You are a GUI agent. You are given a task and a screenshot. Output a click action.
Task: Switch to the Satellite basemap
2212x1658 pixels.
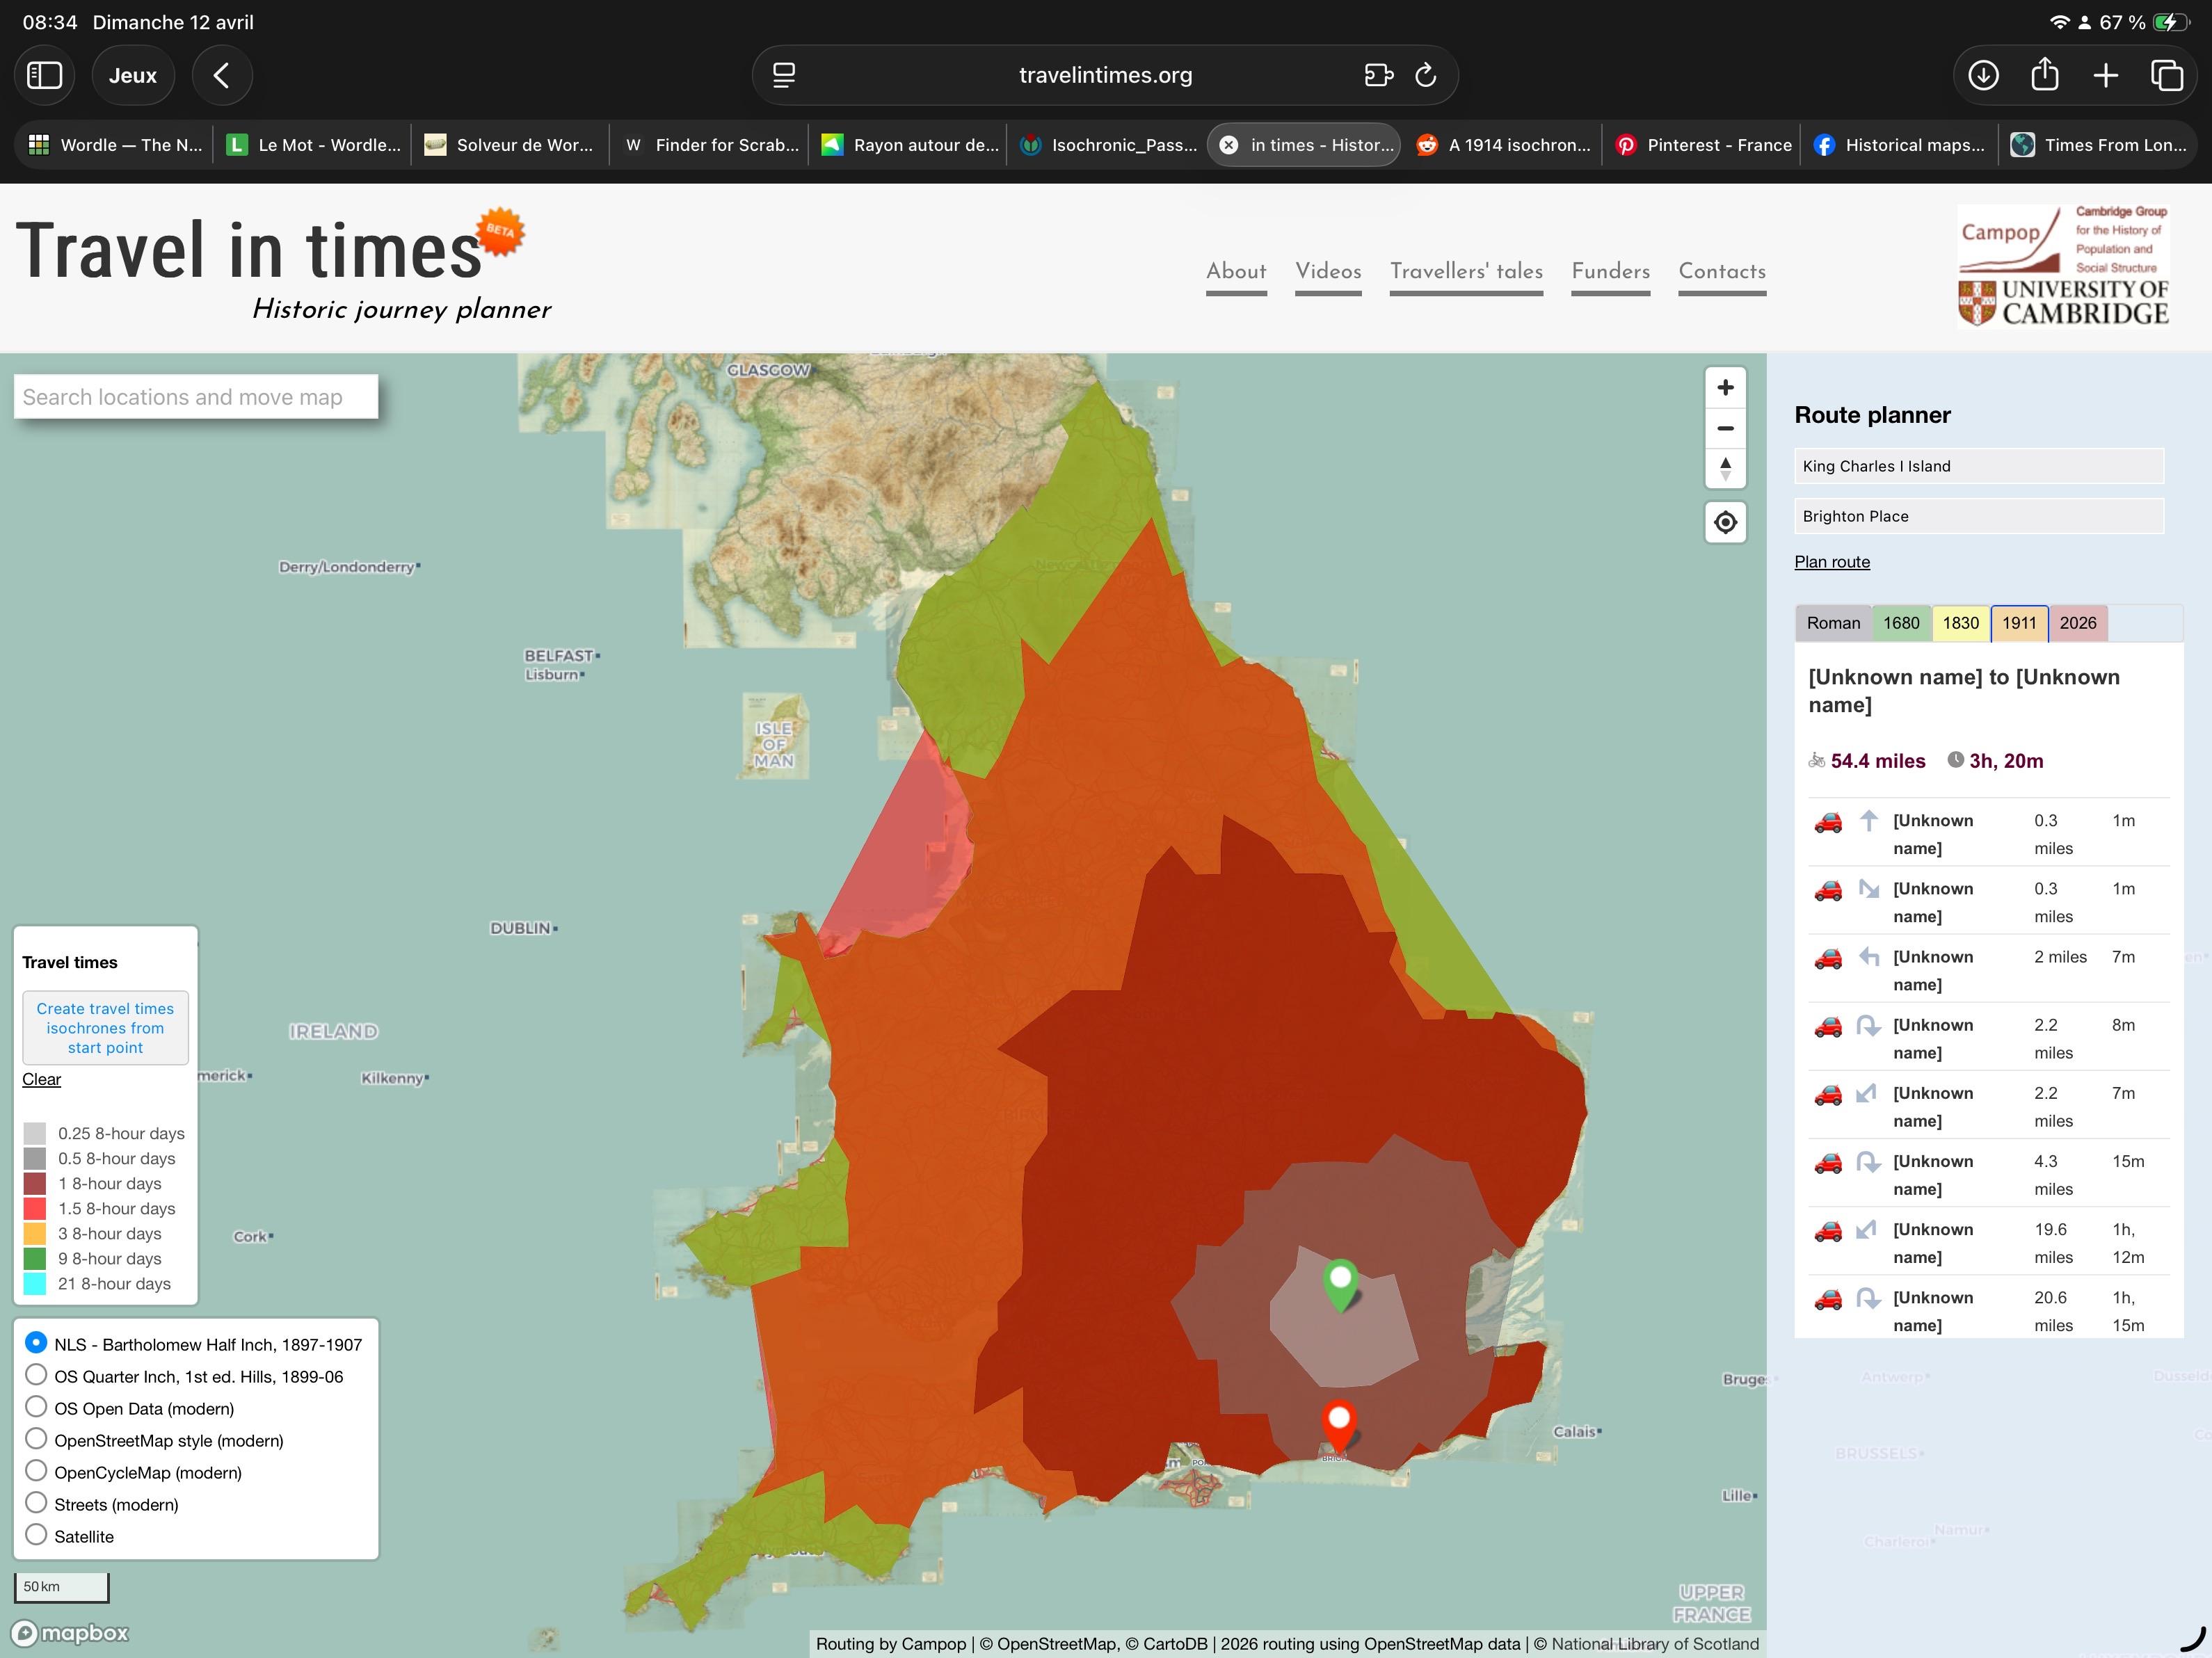tap(37, 1534)
